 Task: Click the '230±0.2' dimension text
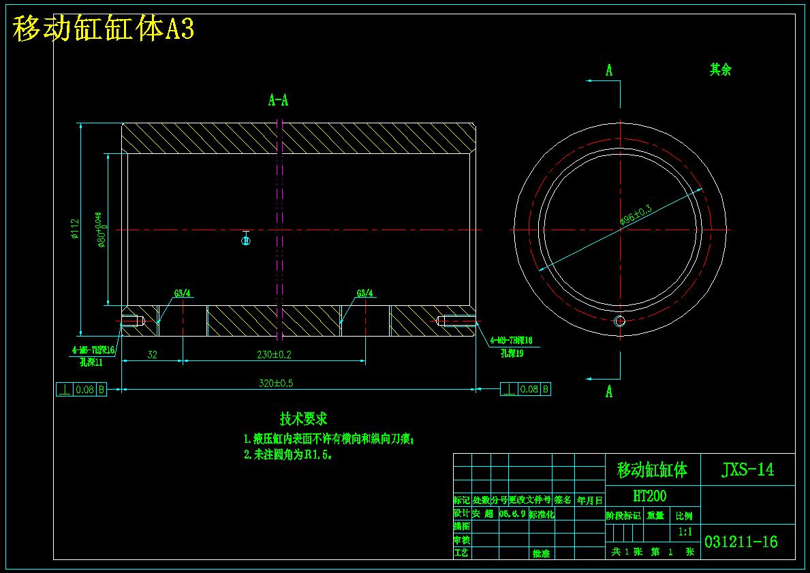tap(275, 355)
